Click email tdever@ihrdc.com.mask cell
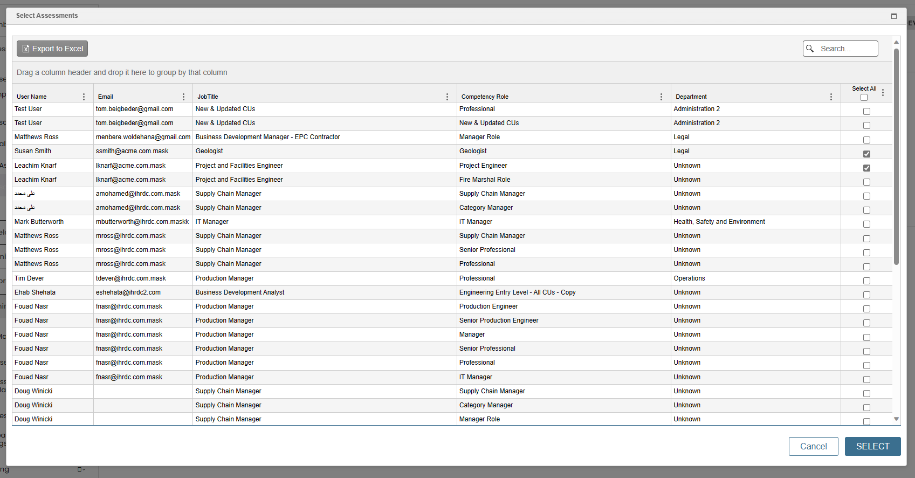915x478 pixels. (143, 278)
